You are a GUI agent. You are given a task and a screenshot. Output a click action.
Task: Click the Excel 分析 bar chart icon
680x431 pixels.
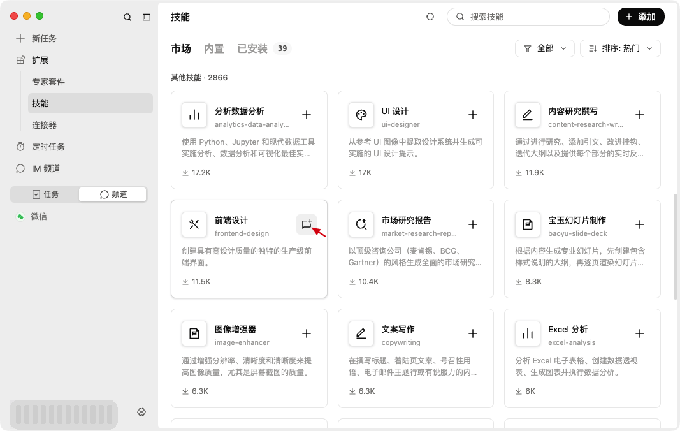point(527,333)
